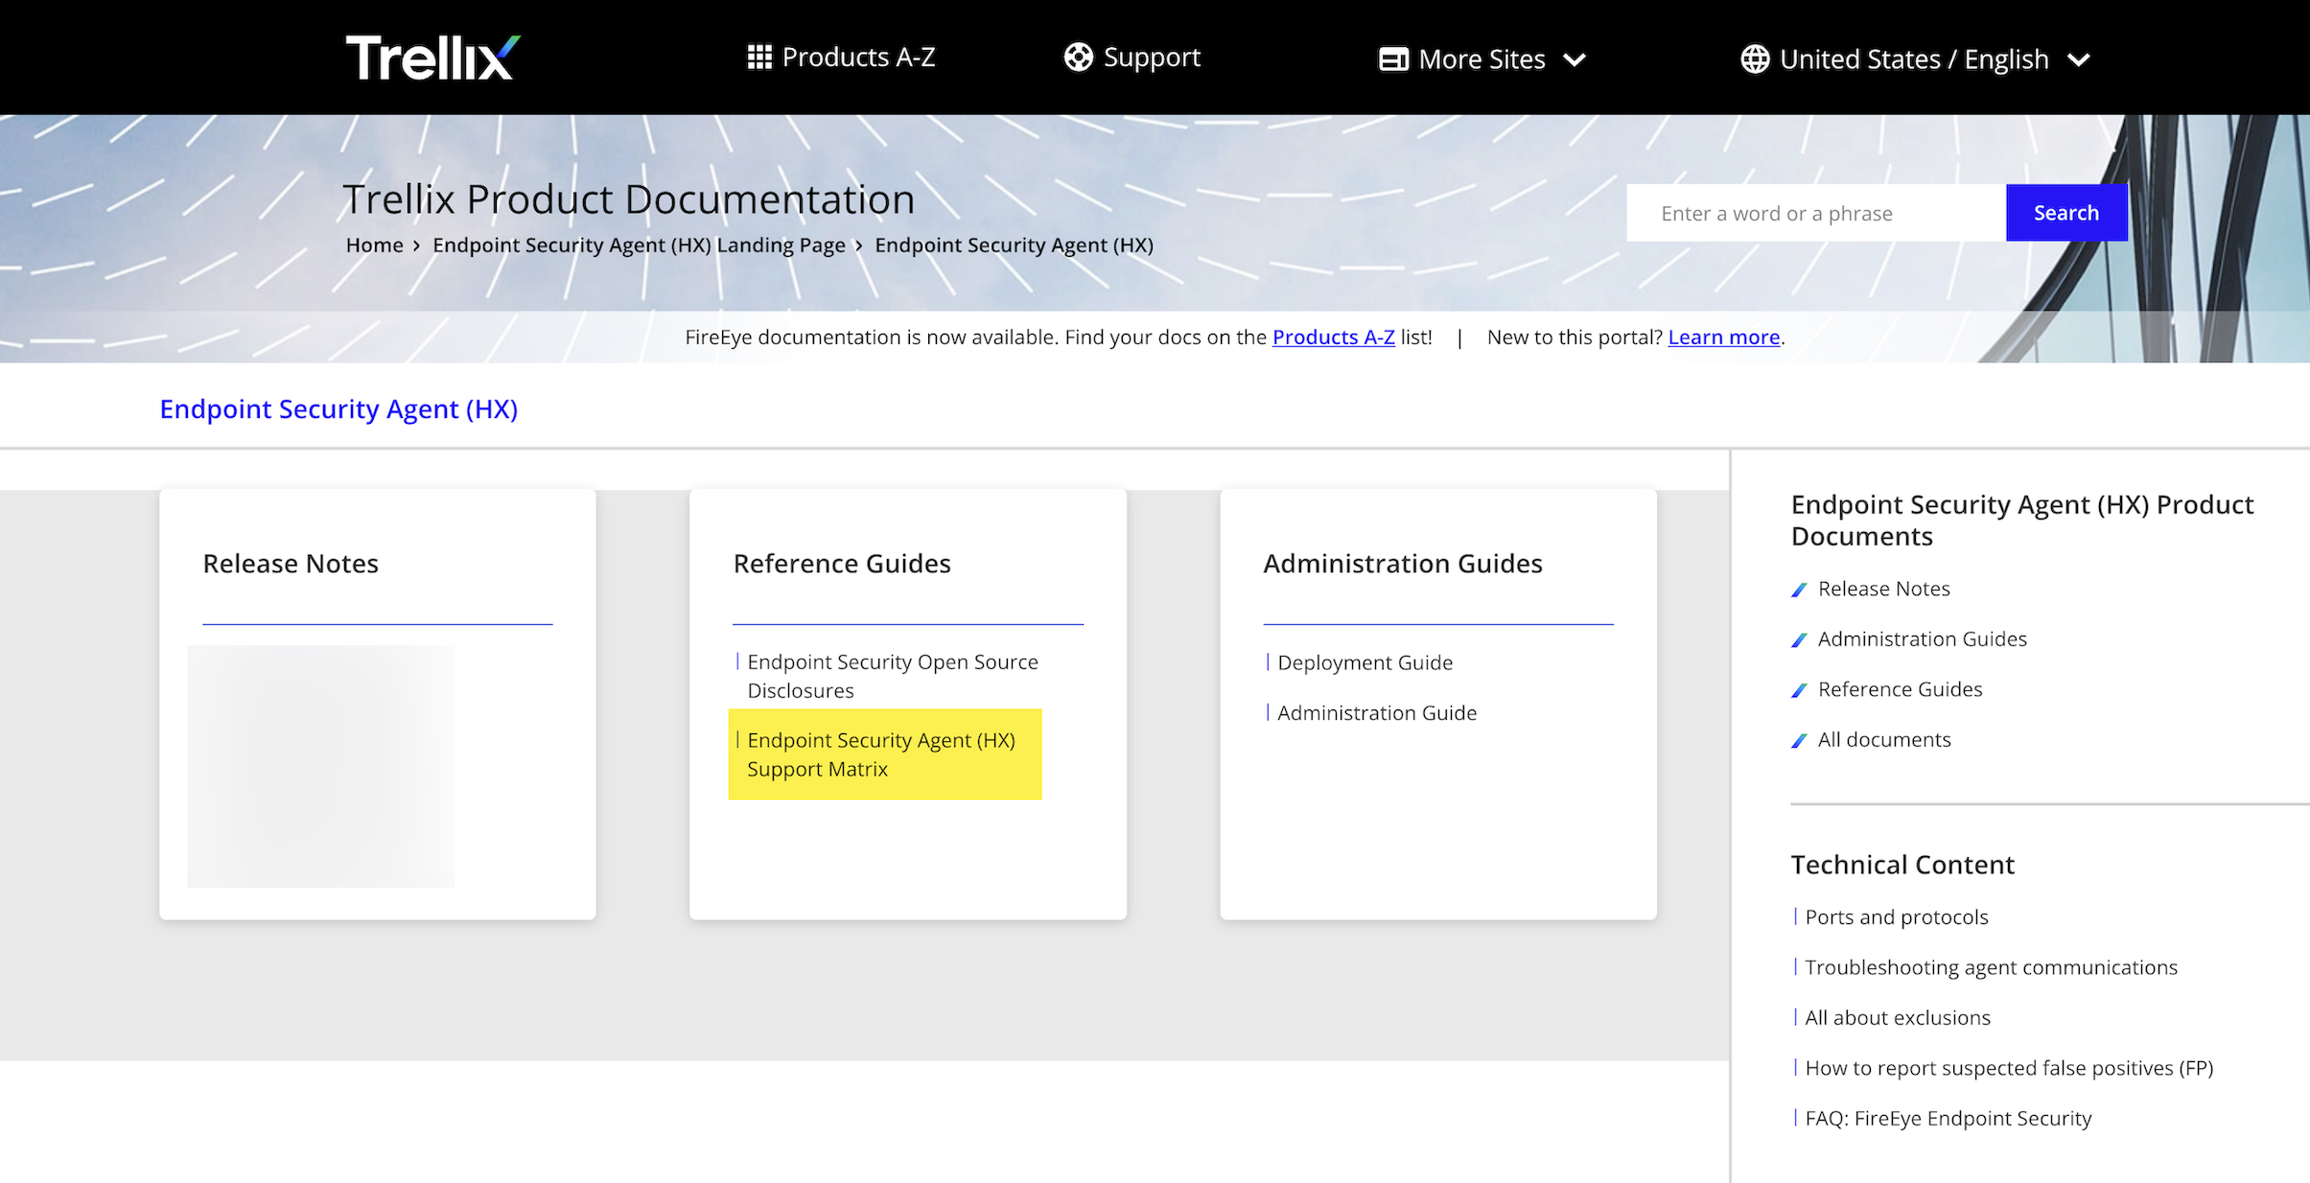Viewport: 2310px width, 1183px height.
Task: Click the globe language icon
Action: point(1755,59)
